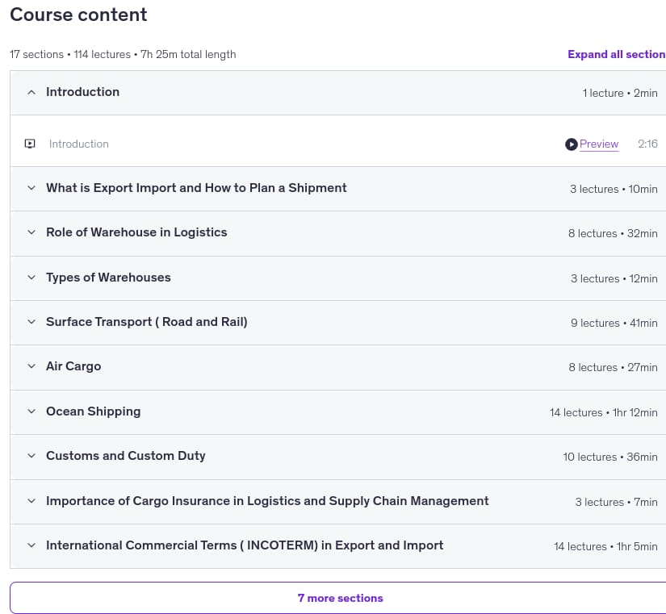The image size is (666, 614).
Task: Expand Surface Transport (Road and Rail) chevron
Action: tap(31, 322)
